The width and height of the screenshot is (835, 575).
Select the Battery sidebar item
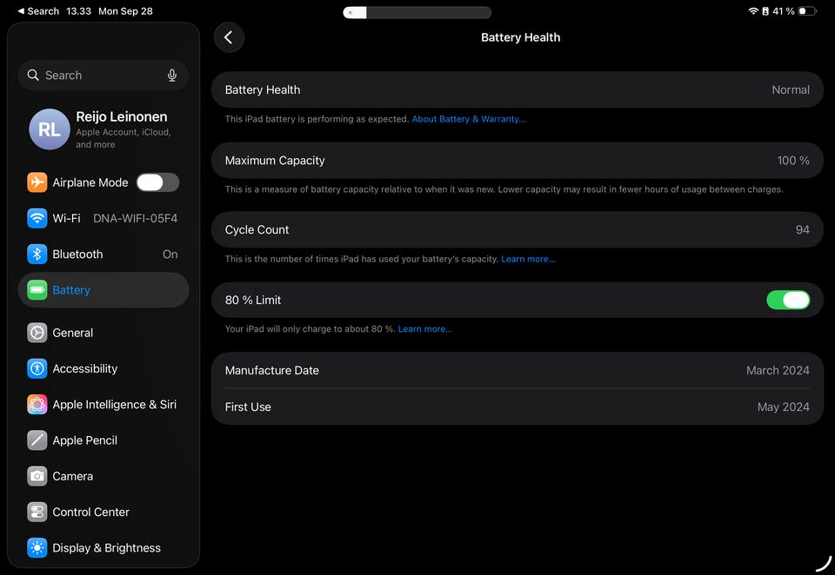point(104,290)
